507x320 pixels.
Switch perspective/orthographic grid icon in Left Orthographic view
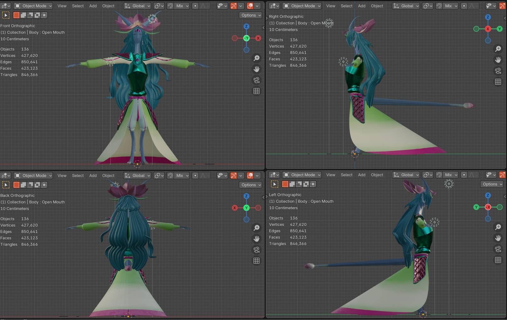pos(498,260)
